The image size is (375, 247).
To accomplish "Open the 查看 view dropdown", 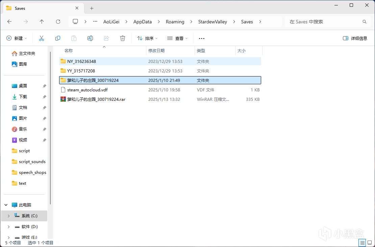I will tap(177, 38).
